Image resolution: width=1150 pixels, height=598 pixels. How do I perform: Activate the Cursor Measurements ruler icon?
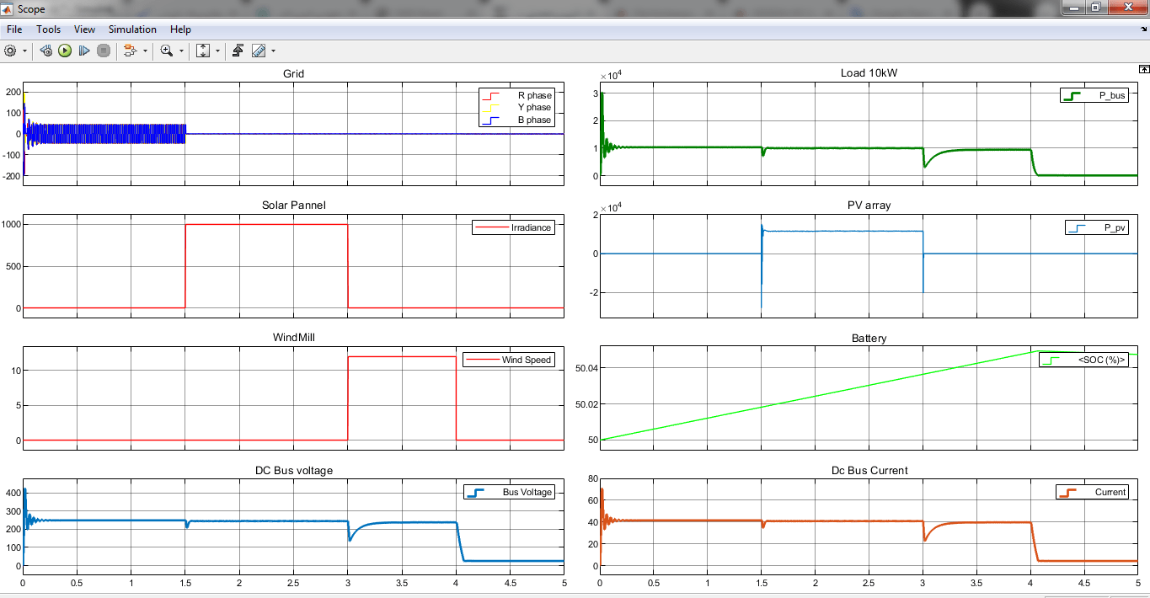point(258,51)
